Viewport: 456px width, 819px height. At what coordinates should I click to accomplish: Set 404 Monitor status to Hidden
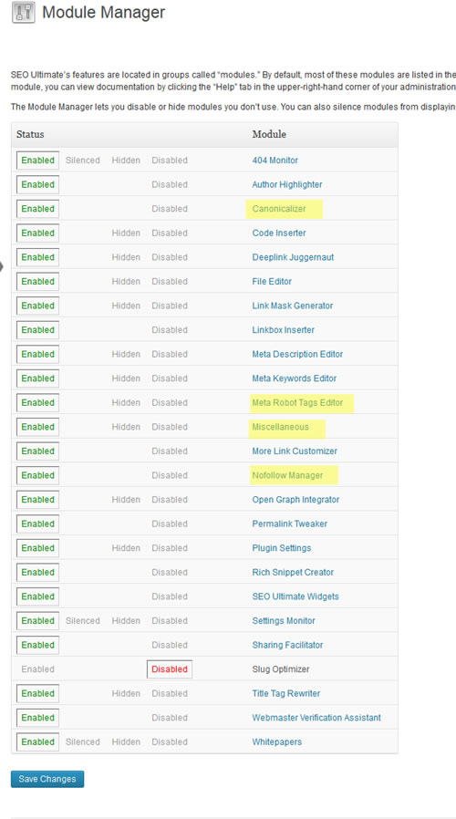click(x=126, y=161)
